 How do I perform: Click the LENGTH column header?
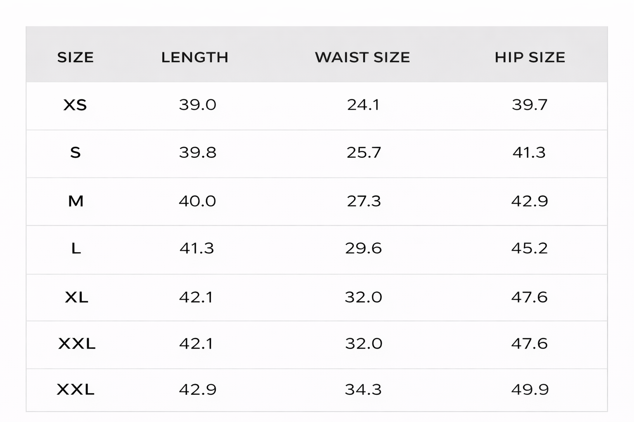click(195, 57)
